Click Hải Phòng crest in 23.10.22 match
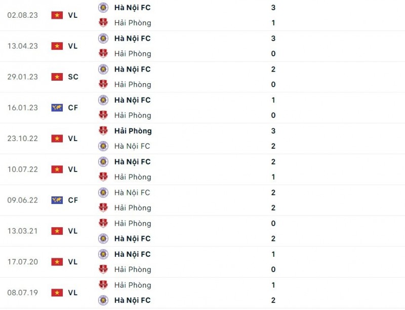405x310 pixels. pos(103,131)
